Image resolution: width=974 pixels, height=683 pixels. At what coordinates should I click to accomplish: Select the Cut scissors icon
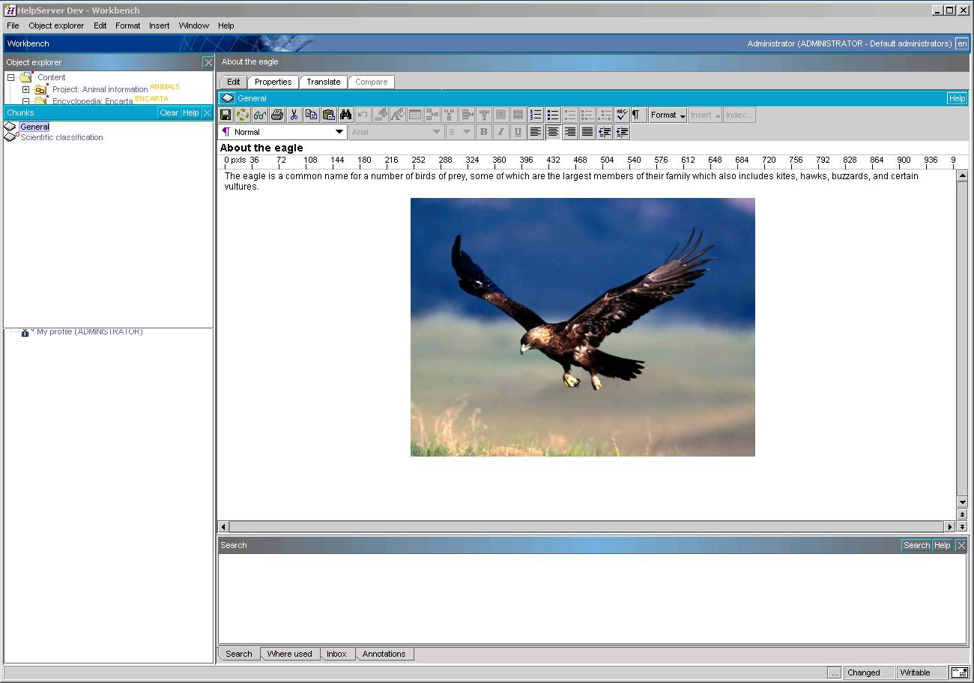pos(294,114)
